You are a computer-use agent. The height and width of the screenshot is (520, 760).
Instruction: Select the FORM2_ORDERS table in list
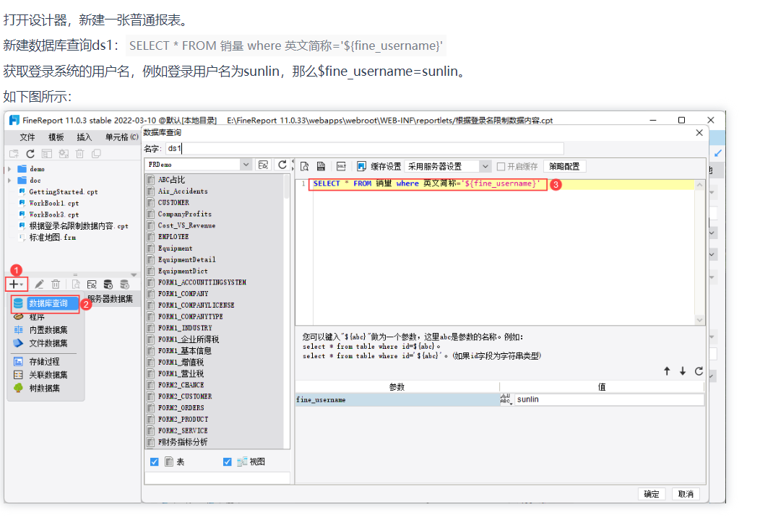(181, 408)
